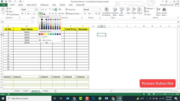
Task: Click the Delete cells icon
Action: coord(134,10)
